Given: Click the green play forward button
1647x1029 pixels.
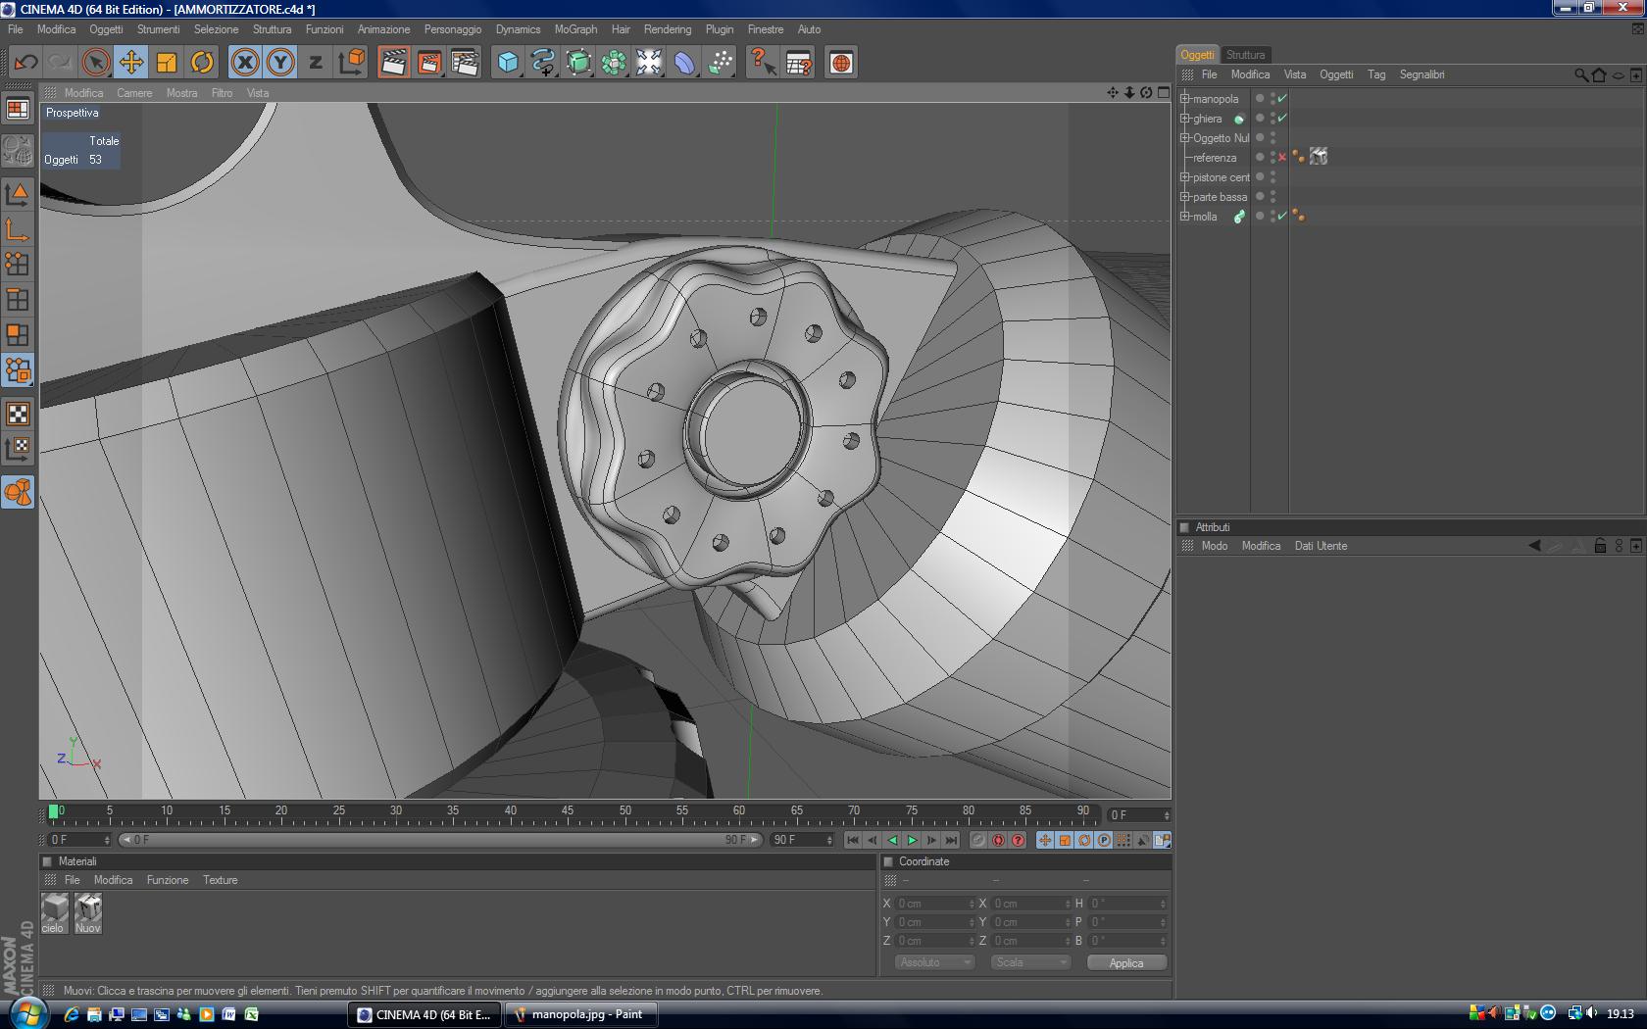Looking at the screenshot, I should (912, 840).
